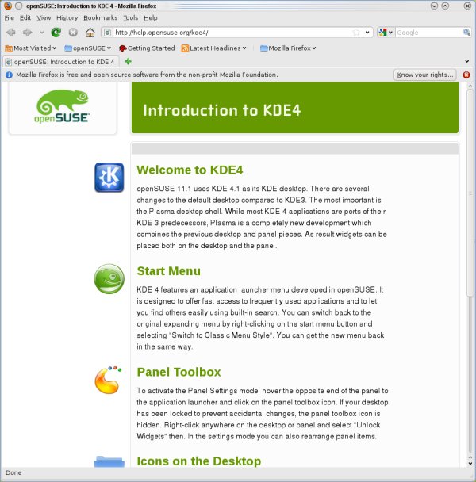Click the openSUSE chameleon logo
This screenshot has width=476, height=482.
62,106
